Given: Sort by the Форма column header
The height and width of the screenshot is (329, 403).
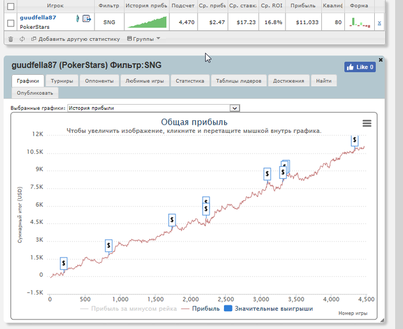Looking at the screenshot, I should tap(359, 6).
